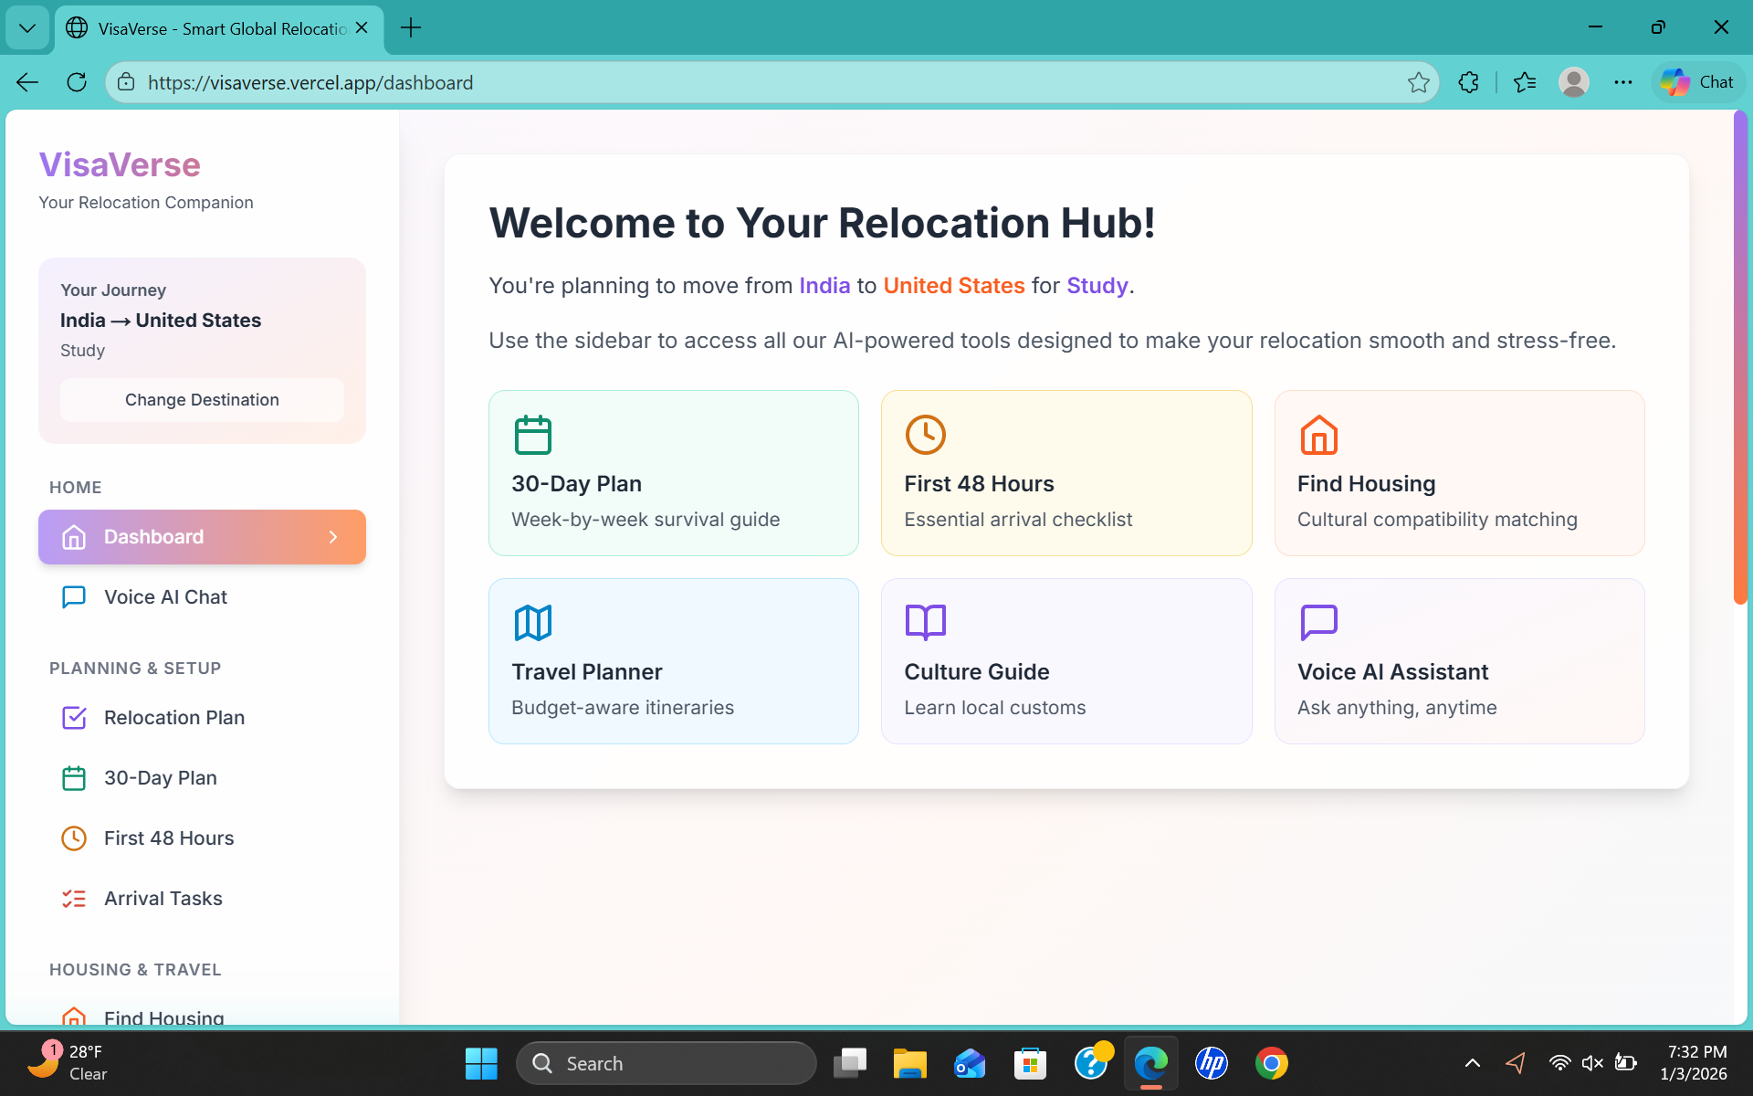
Task: Open the Copilot Chat button in Edge
Action: (1697, 82)
